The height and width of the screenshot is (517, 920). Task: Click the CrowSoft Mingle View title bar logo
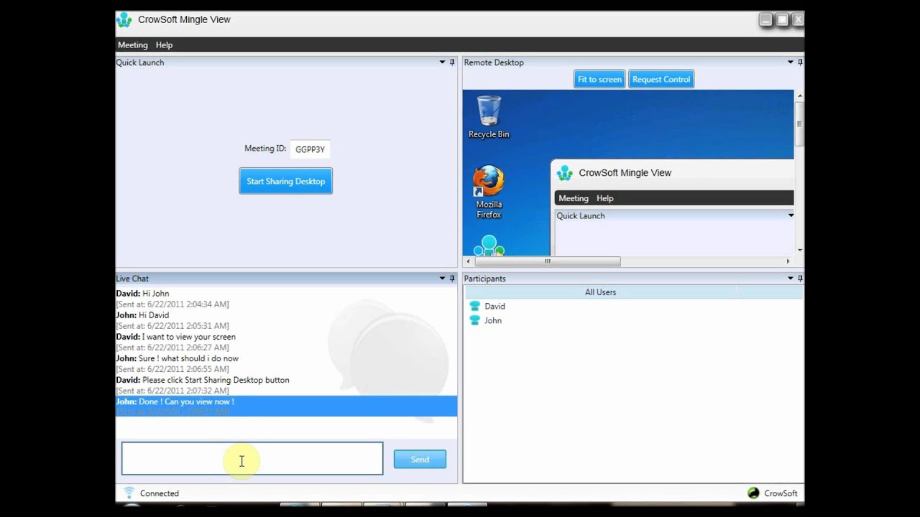pos(124,19)
